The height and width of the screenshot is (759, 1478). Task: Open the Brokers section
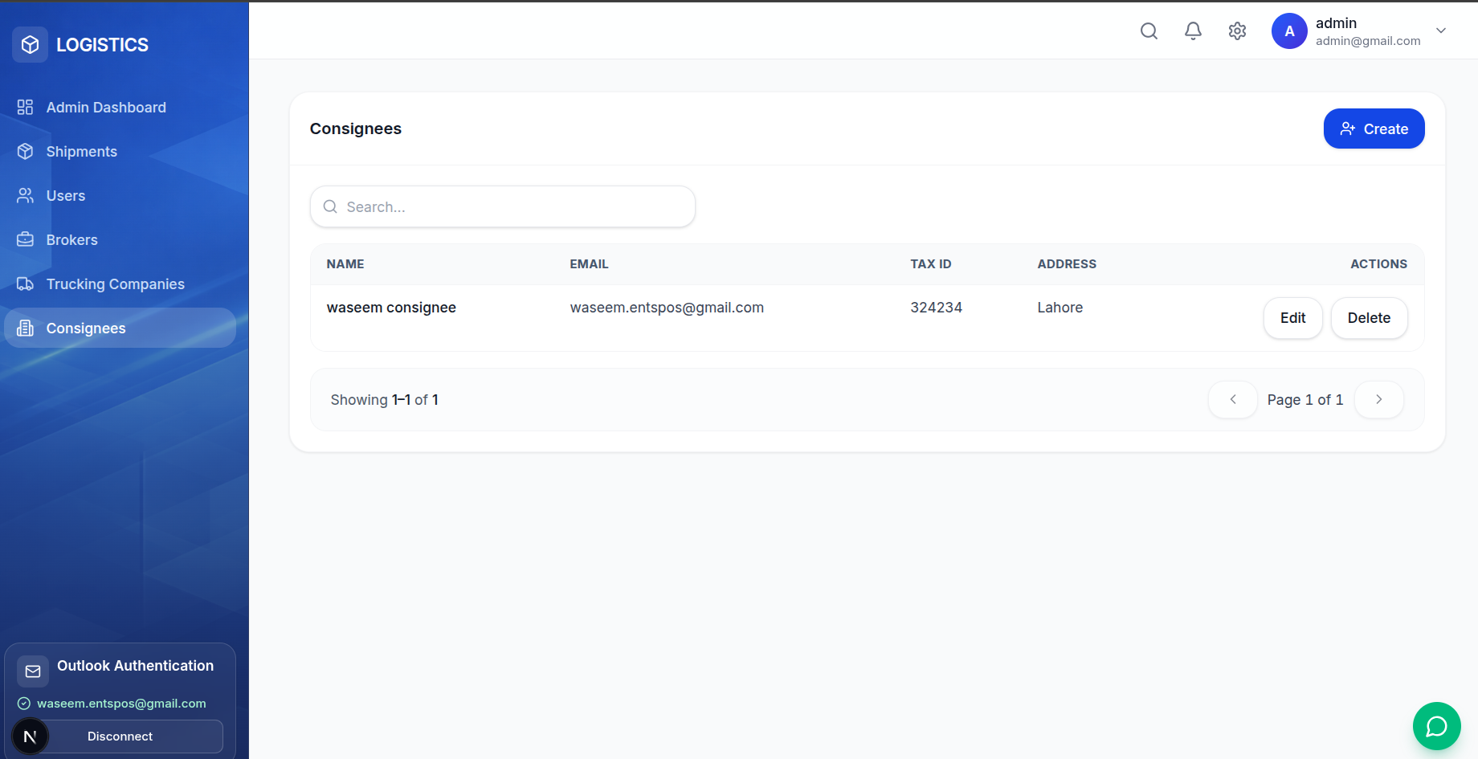coord(120,240)
